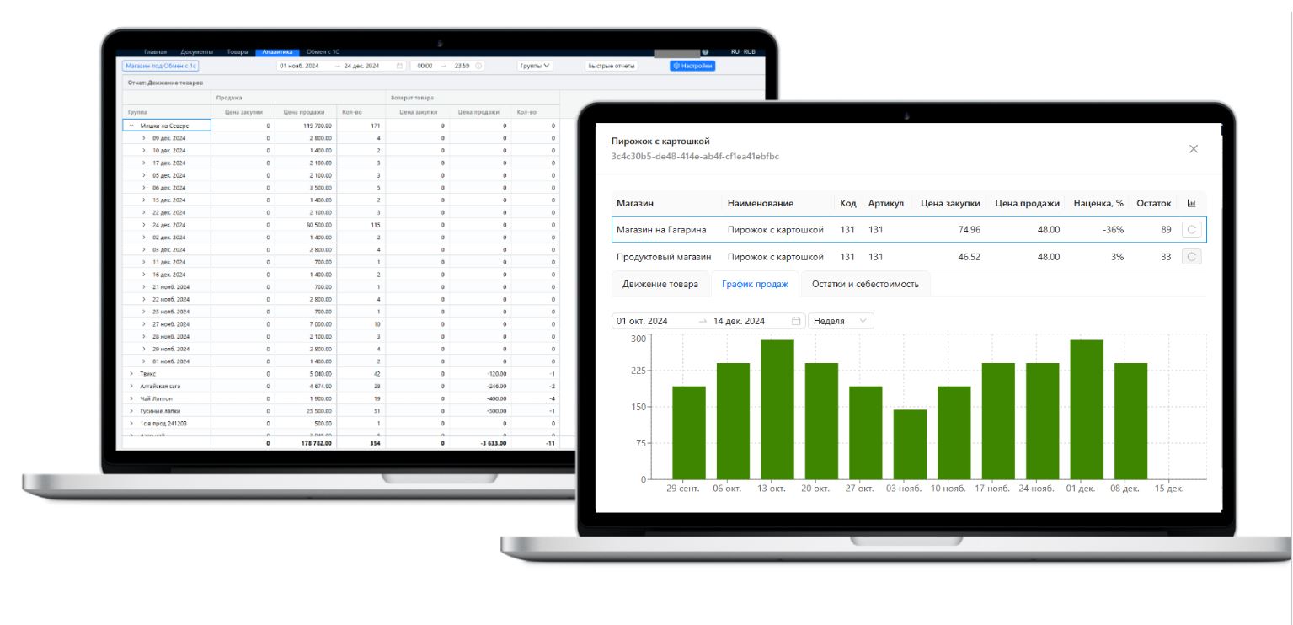Expand the Гусиные лапки group

coord(131,411)
